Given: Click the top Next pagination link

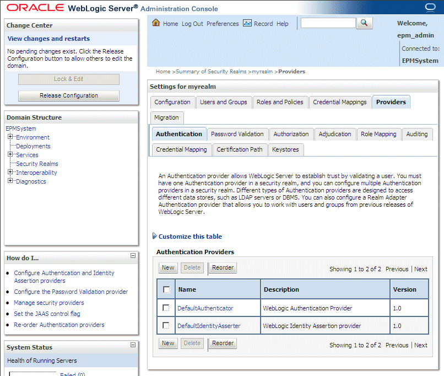Looking at the screenshot, I should 421,269.
